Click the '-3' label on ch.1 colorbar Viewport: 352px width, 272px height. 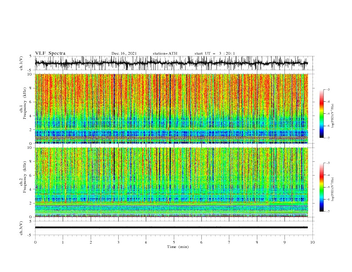[328, 89]
